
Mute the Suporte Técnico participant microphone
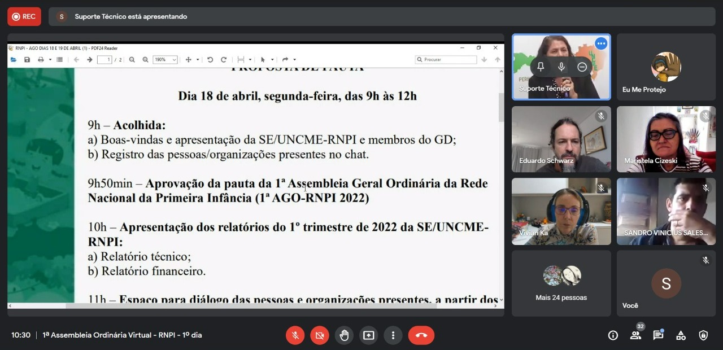pyautogui.click(x=561, y=67)
